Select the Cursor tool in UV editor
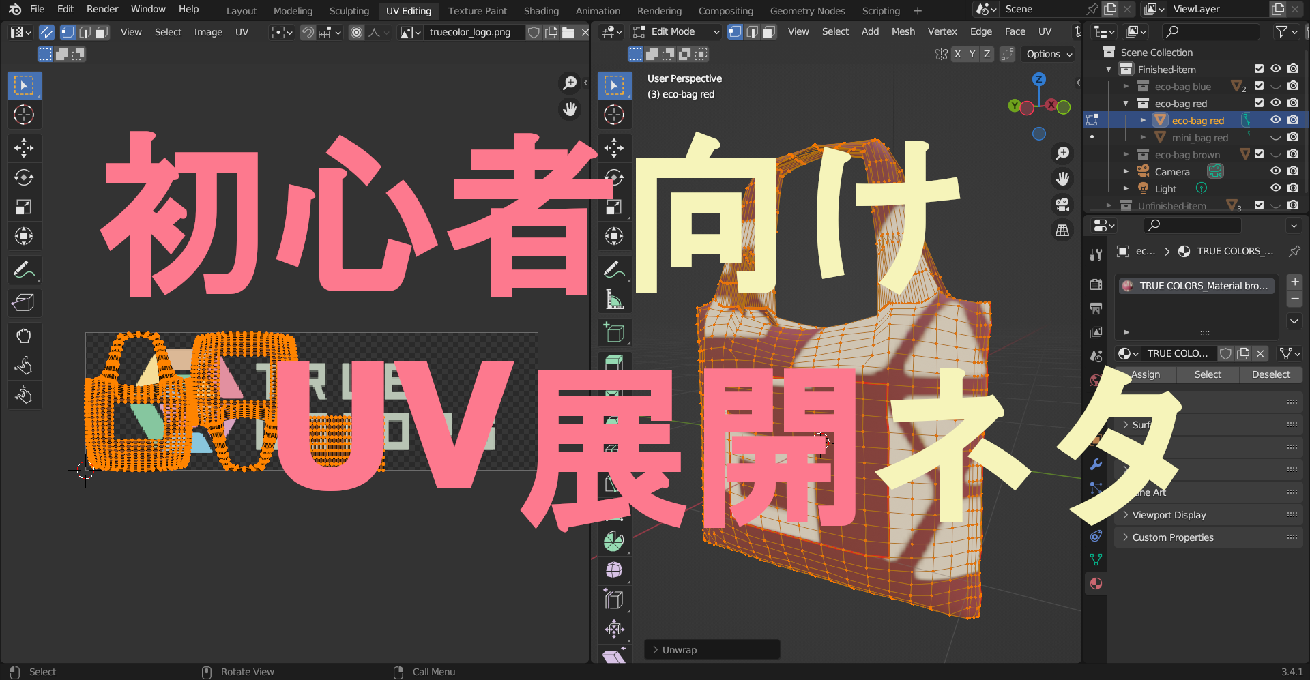The height and width of the screenshot is (680, 1310). (x=24, y=115)
